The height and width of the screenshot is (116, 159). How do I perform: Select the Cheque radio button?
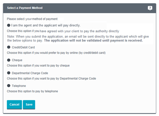[9, 60]
